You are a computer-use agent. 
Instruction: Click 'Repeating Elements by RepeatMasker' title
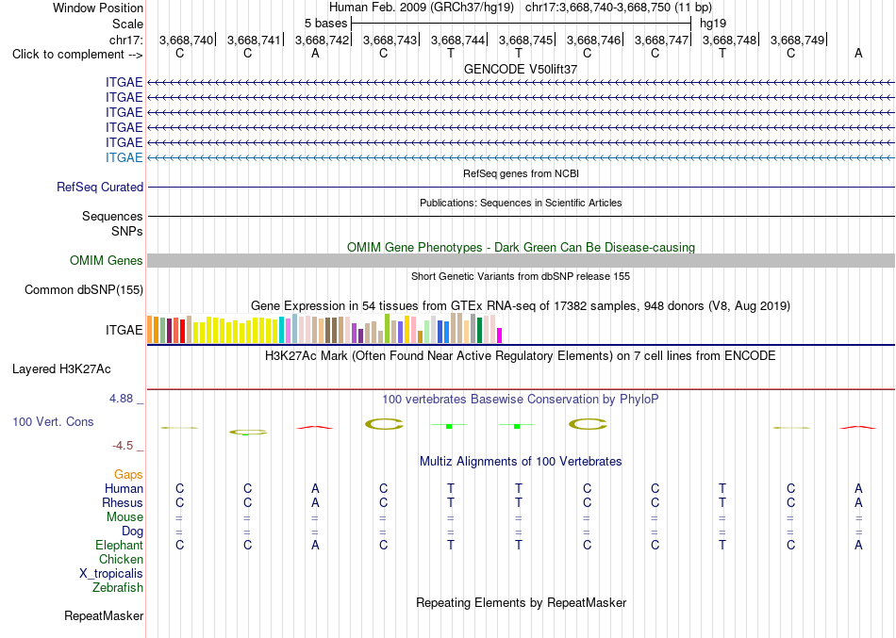pos(522,602)
